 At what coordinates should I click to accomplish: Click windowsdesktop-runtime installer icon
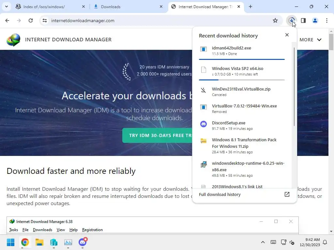coord(204,164)
